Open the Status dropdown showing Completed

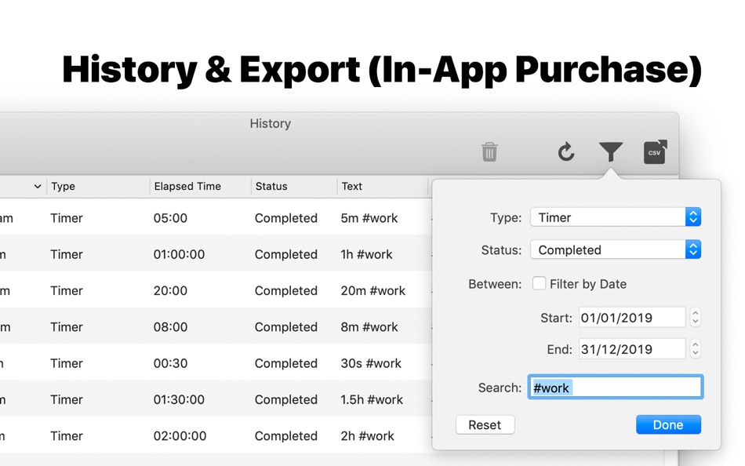coord(616,249)
